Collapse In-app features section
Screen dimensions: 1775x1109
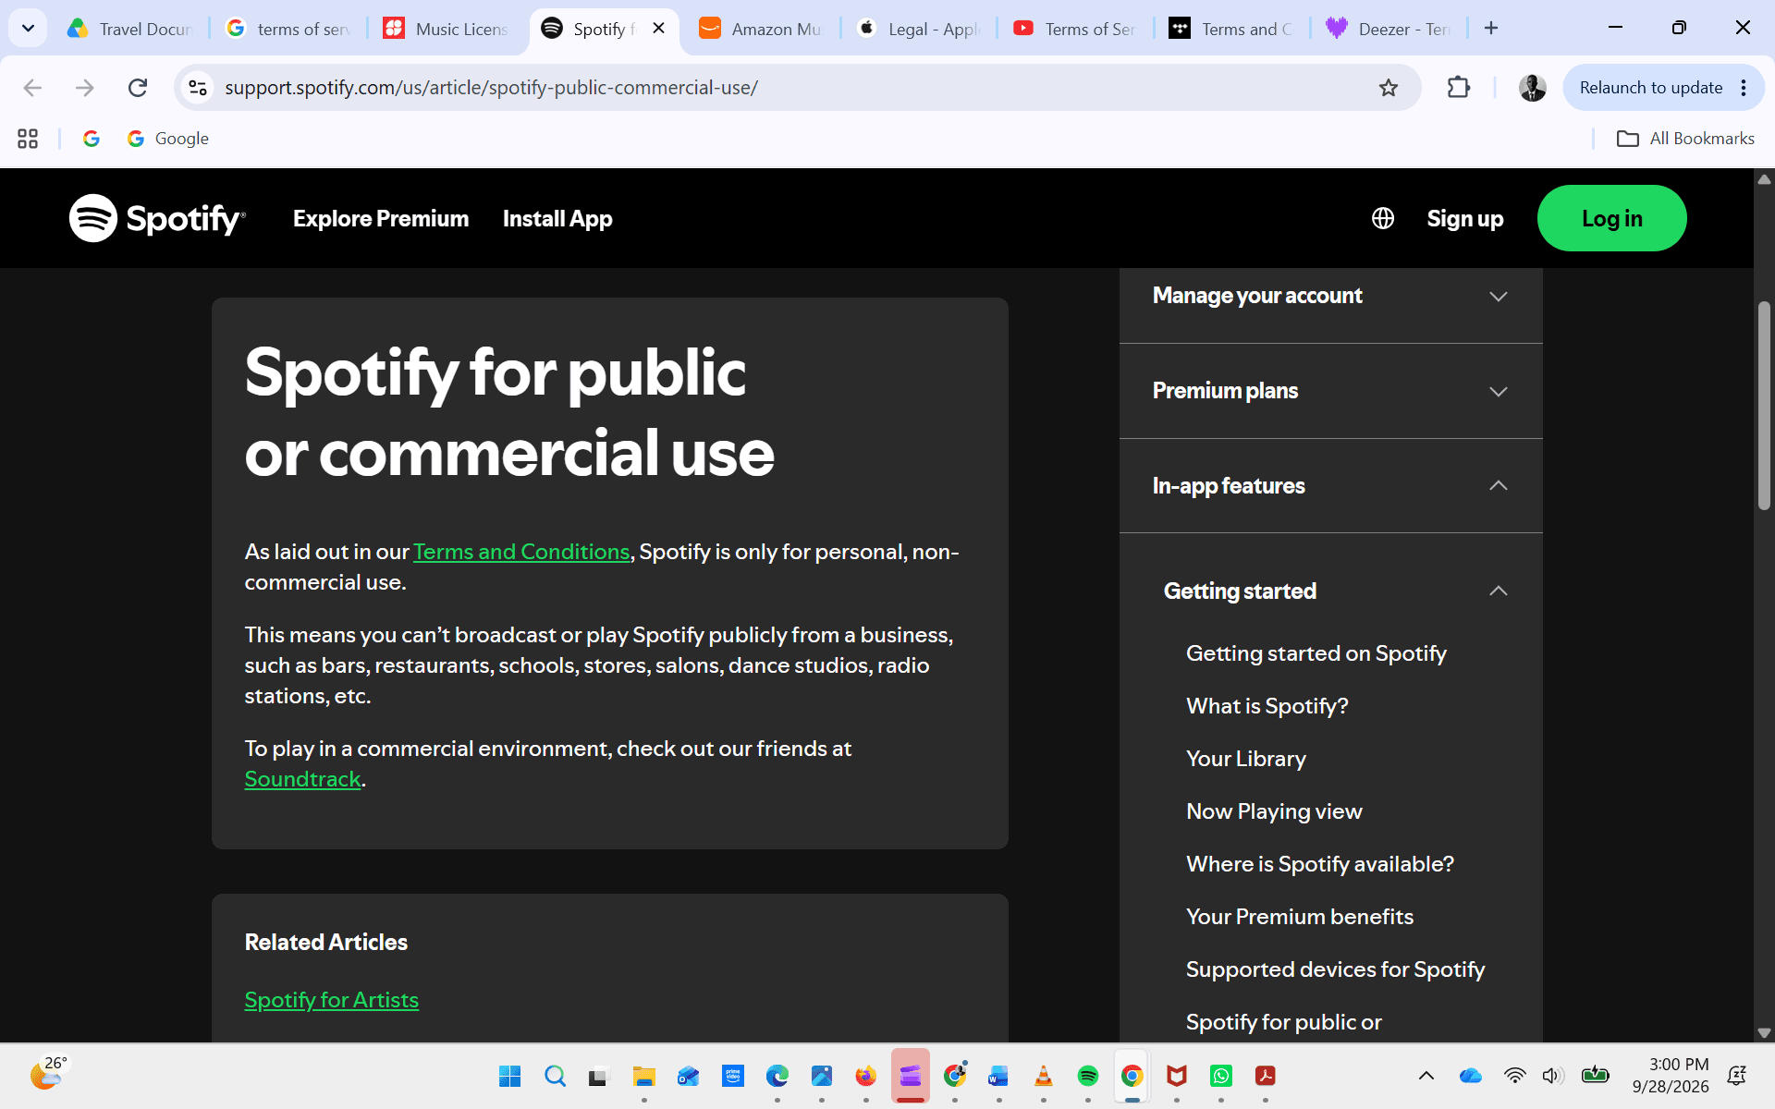point(1330,486)
